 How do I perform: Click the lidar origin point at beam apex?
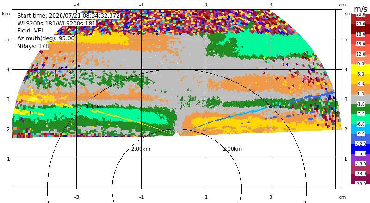pos(177,135)
